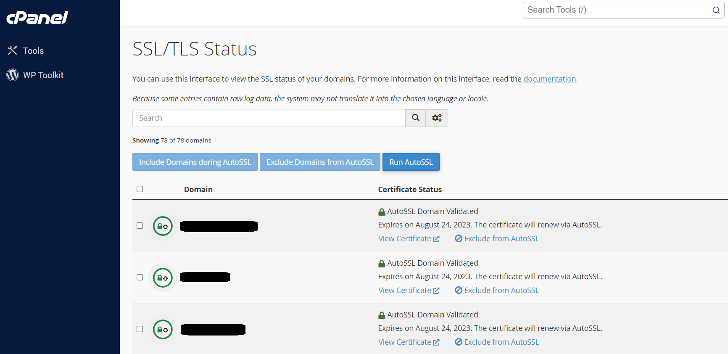Focus the Search Tools field

coord(623,10)
